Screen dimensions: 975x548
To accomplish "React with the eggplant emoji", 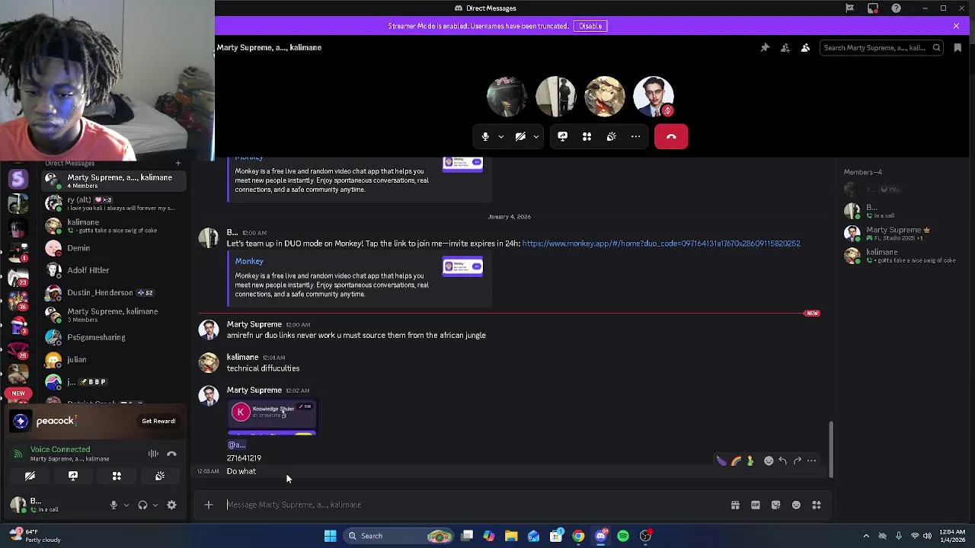I will 721,460.
